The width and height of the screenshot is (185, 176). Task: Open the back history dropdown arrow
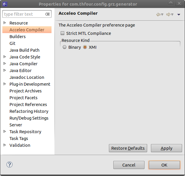click(162, 14)
